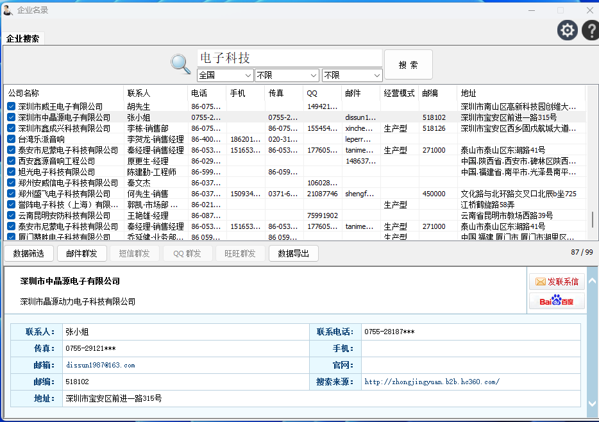
Task: Click the magnifying glass search icon
Action: point(180,63)
